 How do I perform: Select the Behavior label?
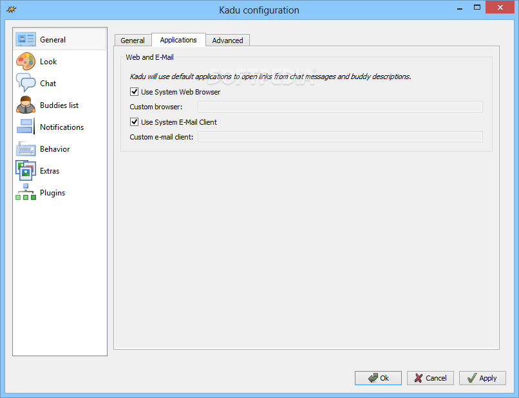click(55, 149)
